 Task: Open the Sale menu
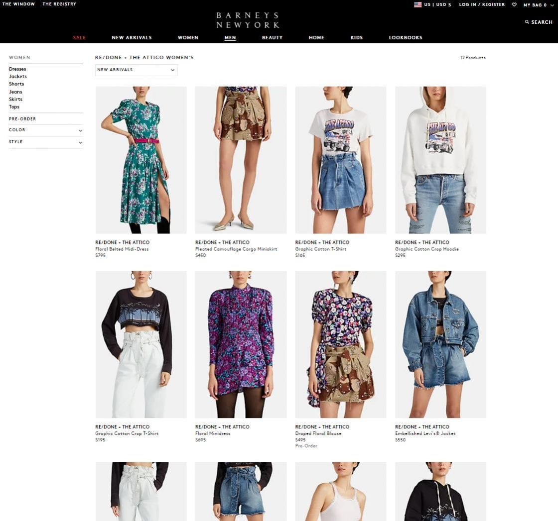pos(79,37)
